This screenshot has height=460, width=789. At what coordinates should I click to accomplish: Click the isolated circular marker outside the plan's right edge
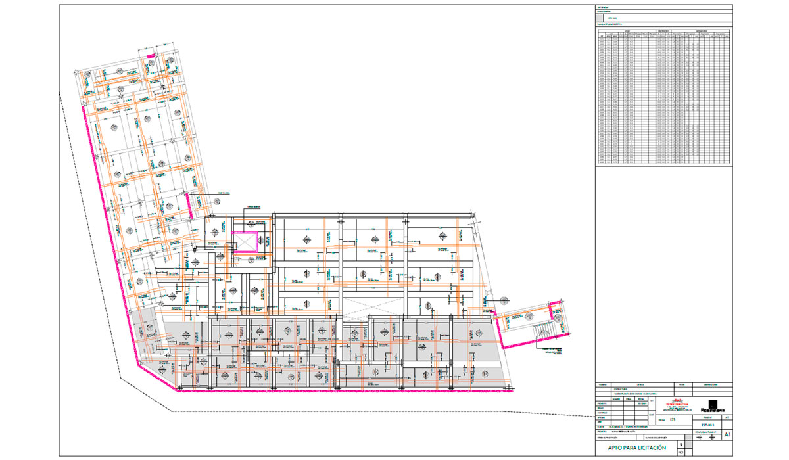pos(504,302)
